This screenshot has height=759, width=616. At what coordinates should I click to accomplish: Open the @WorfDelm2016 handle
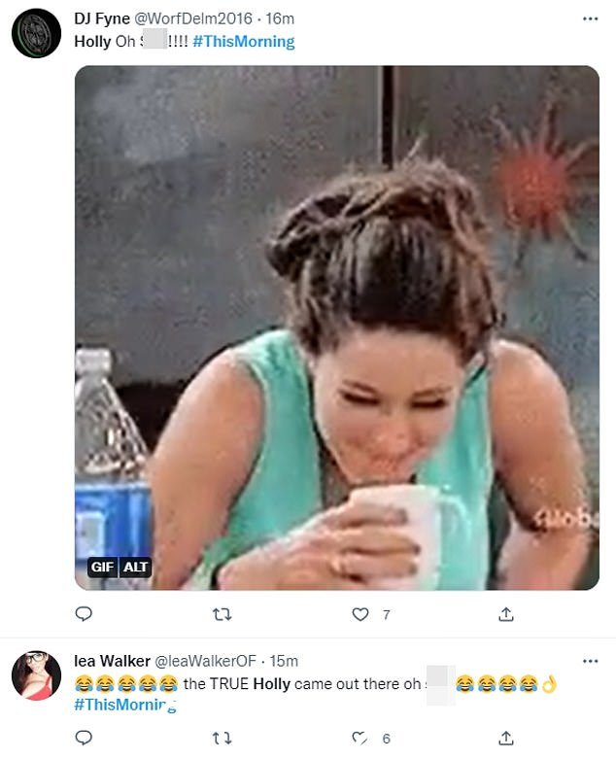pos(192,18)
